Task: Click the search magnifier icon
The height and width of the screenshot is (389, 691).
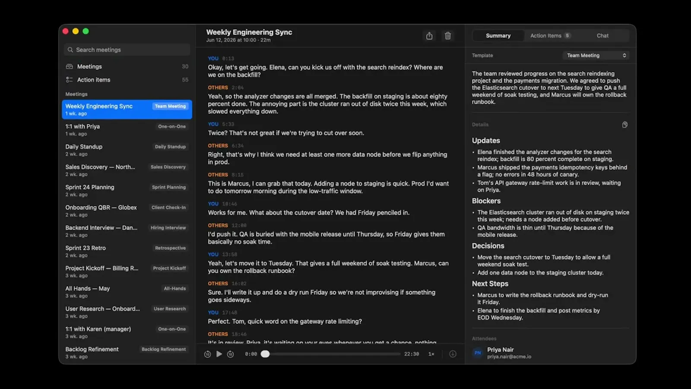Action: coord(70,50)
